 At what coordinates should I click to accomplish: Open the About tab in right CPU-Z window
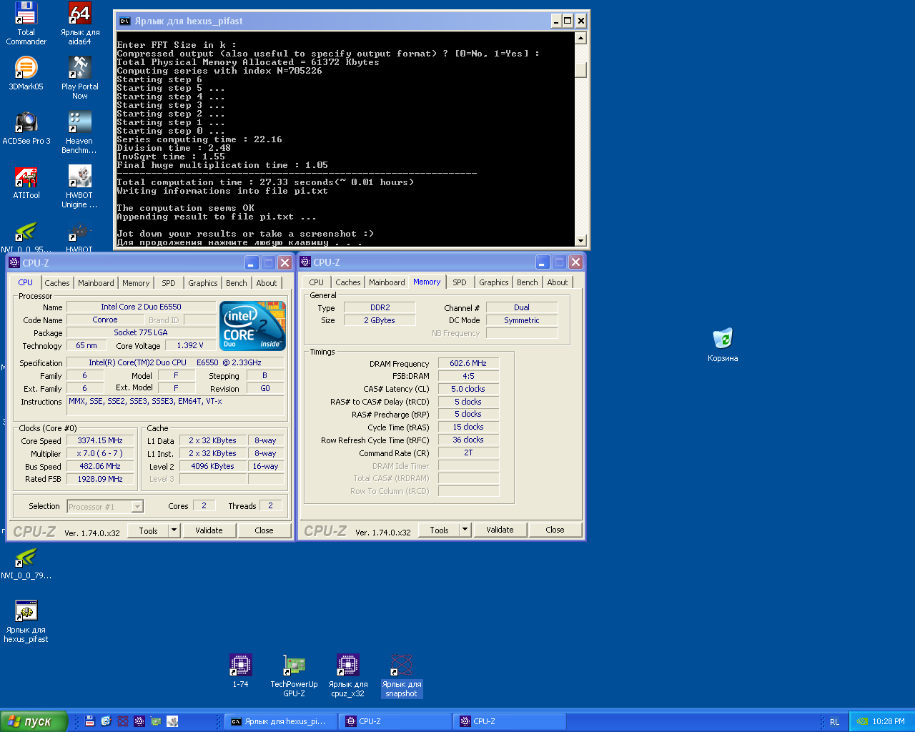[x=558, y=282]
